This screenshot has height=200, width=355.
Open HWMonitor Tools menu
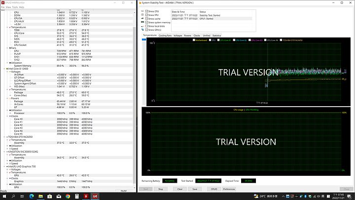tap(15, 7)
